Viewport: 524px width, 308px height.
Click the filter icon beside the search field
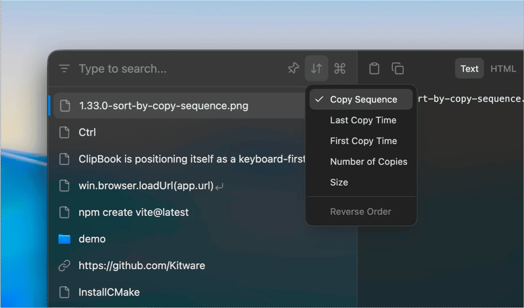click(64, 68)
